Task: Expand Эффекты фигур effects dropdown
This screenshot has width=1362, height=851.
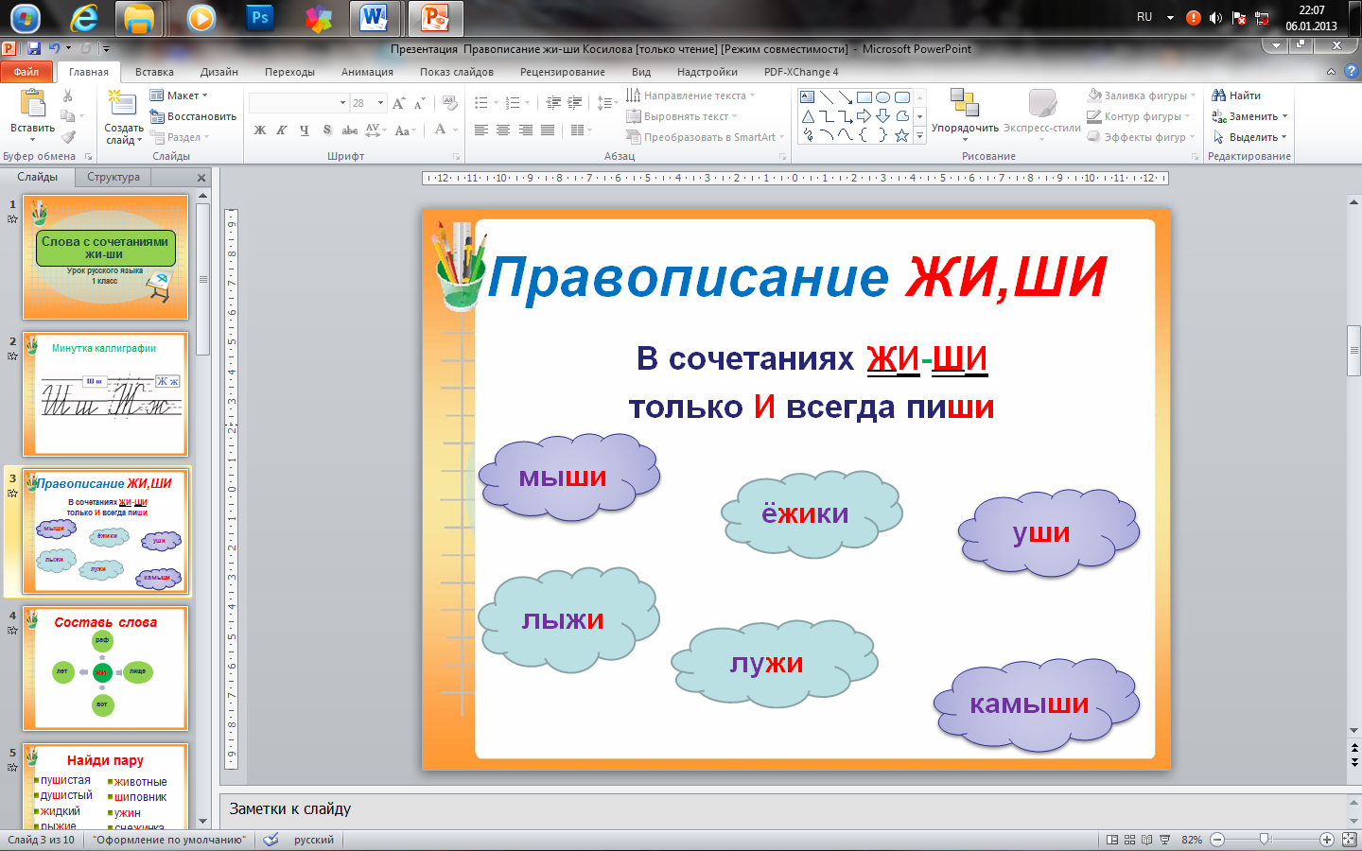Action: point(1192,137)
